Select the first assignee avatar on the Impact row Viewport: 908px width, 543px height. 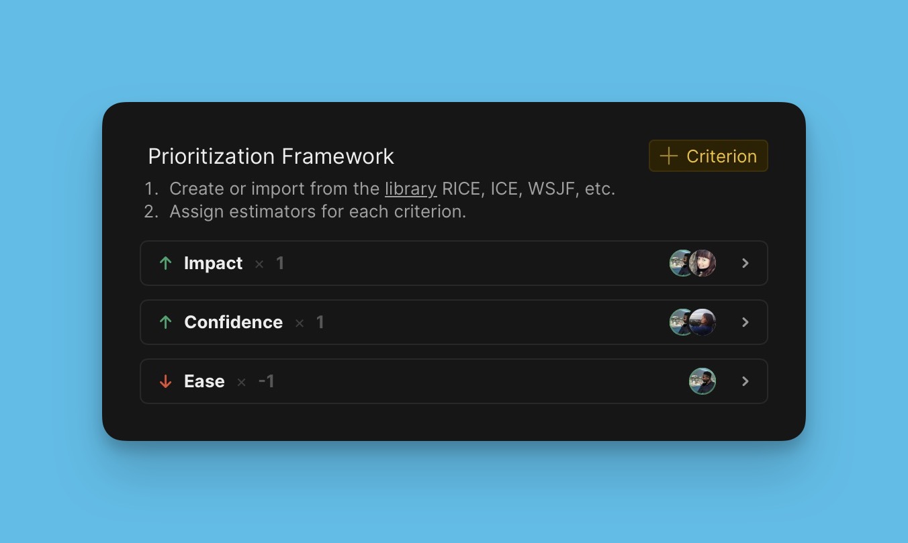(681, 263)
